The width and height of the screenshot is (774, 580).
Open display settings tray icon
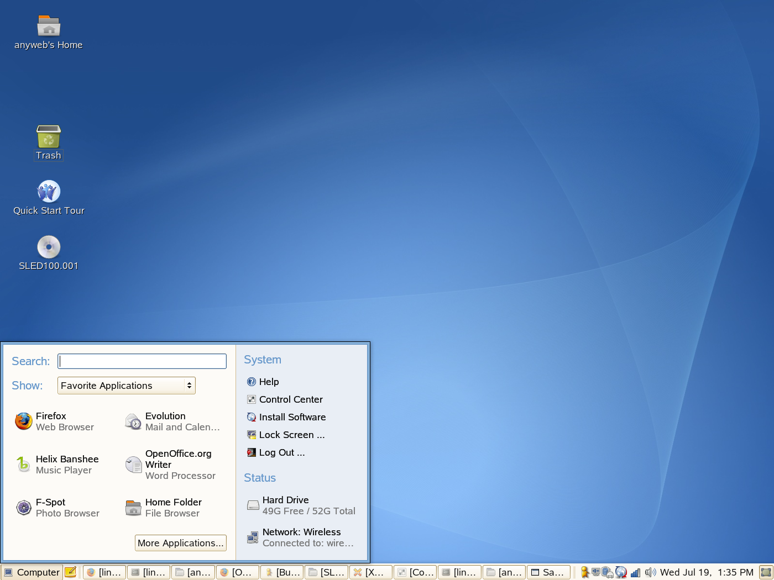pos(596,572)
